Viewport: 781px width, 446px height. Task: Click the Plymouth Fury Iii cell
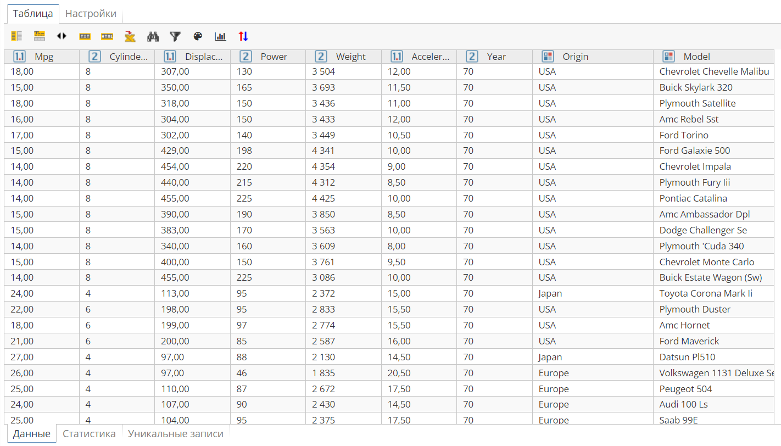point(714,182)
